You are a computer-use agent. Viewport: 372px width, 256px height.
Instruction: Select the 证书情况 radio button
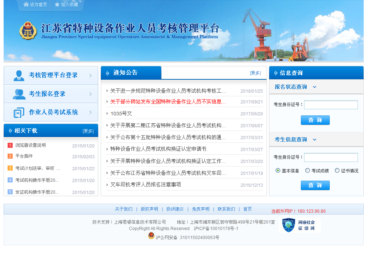(337, 171)
